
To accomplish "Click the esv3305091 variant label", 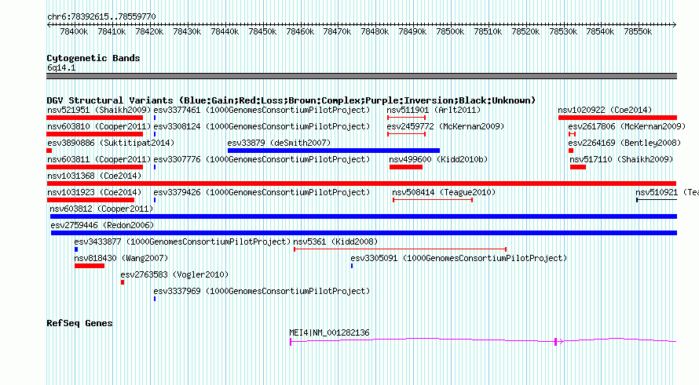I will [459, 258].
